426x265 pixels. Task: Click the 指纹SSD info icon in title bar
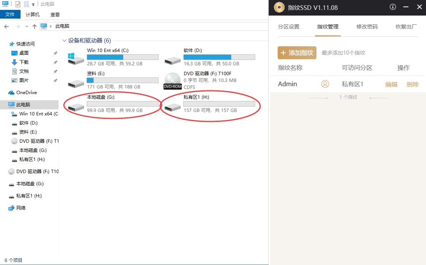(x=393, y=7)
